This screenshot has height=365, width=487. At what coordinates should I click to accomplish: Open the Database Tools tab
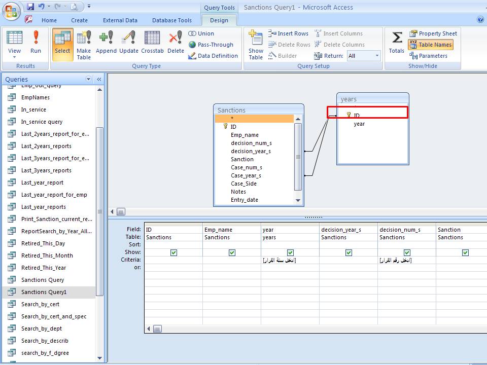(172, 20)
